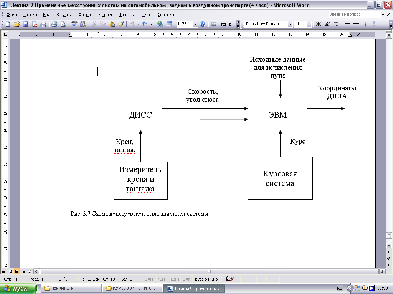Open the Формат menu
Image resolution: width=393 pixels, height=294 pixels.
point(86,15)
